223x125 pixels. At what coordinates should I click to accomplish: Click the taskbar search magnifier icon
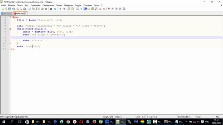click(12, 122)
